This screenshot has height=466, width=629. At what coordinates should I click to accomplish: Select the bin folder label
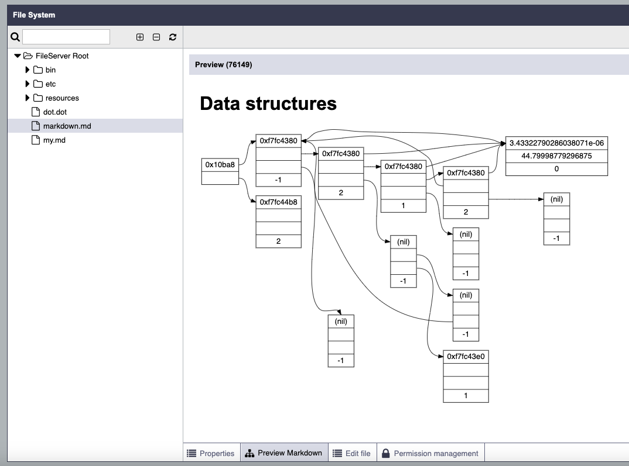click(50, 70)
